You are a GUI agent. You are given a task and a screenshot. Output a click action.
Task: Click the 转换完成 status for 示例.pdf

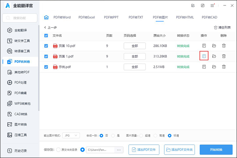(183, 67)
